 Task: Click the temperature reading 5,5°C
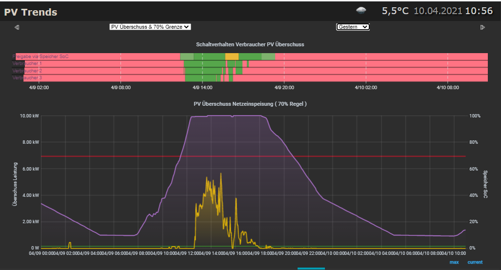(395, 11)
